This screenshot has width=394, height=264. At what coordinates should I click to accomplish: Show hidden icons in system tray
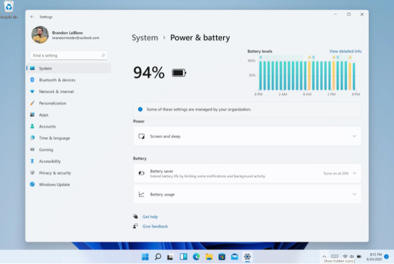324,257
